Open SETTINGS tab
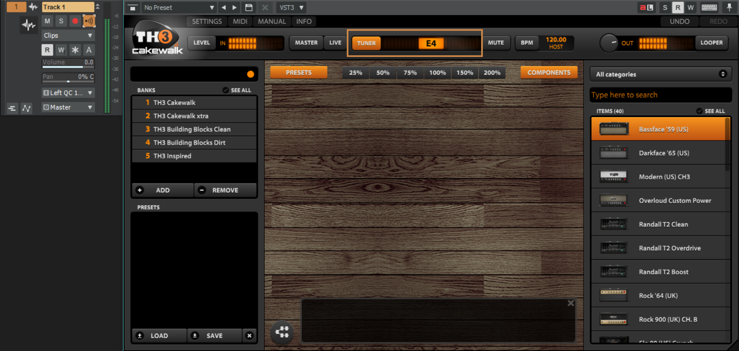739x351 pixels. pos(207,22)
